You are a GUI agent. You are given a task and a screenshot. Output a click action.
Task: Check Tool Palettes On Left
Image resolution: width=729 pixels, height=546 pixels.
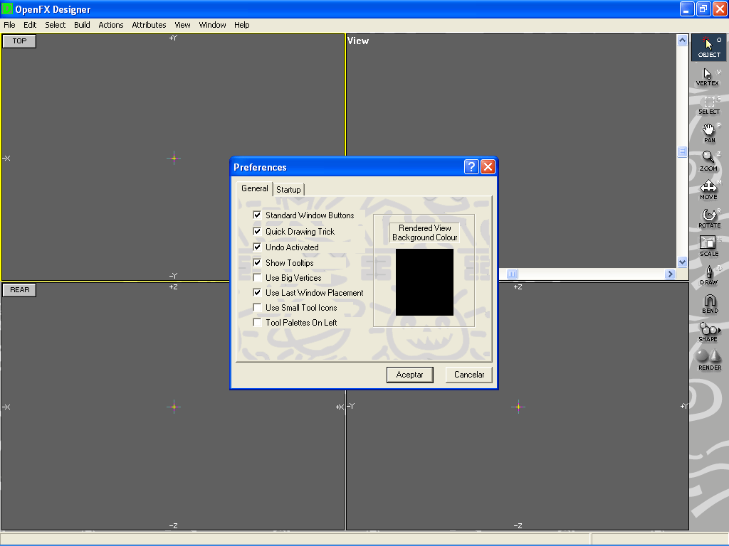[x=257, y=322]
